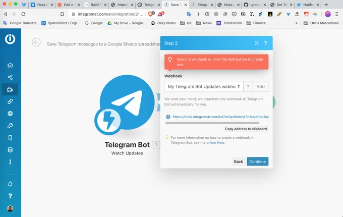343x217 pixels.
Task: Switch to the Set Te browser tab
Action: tap(281, 5)
